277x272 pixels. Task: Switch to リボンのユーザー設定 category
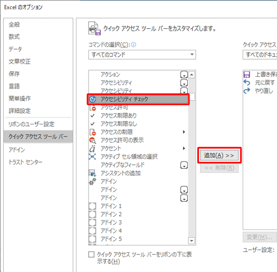pos(32,124)
